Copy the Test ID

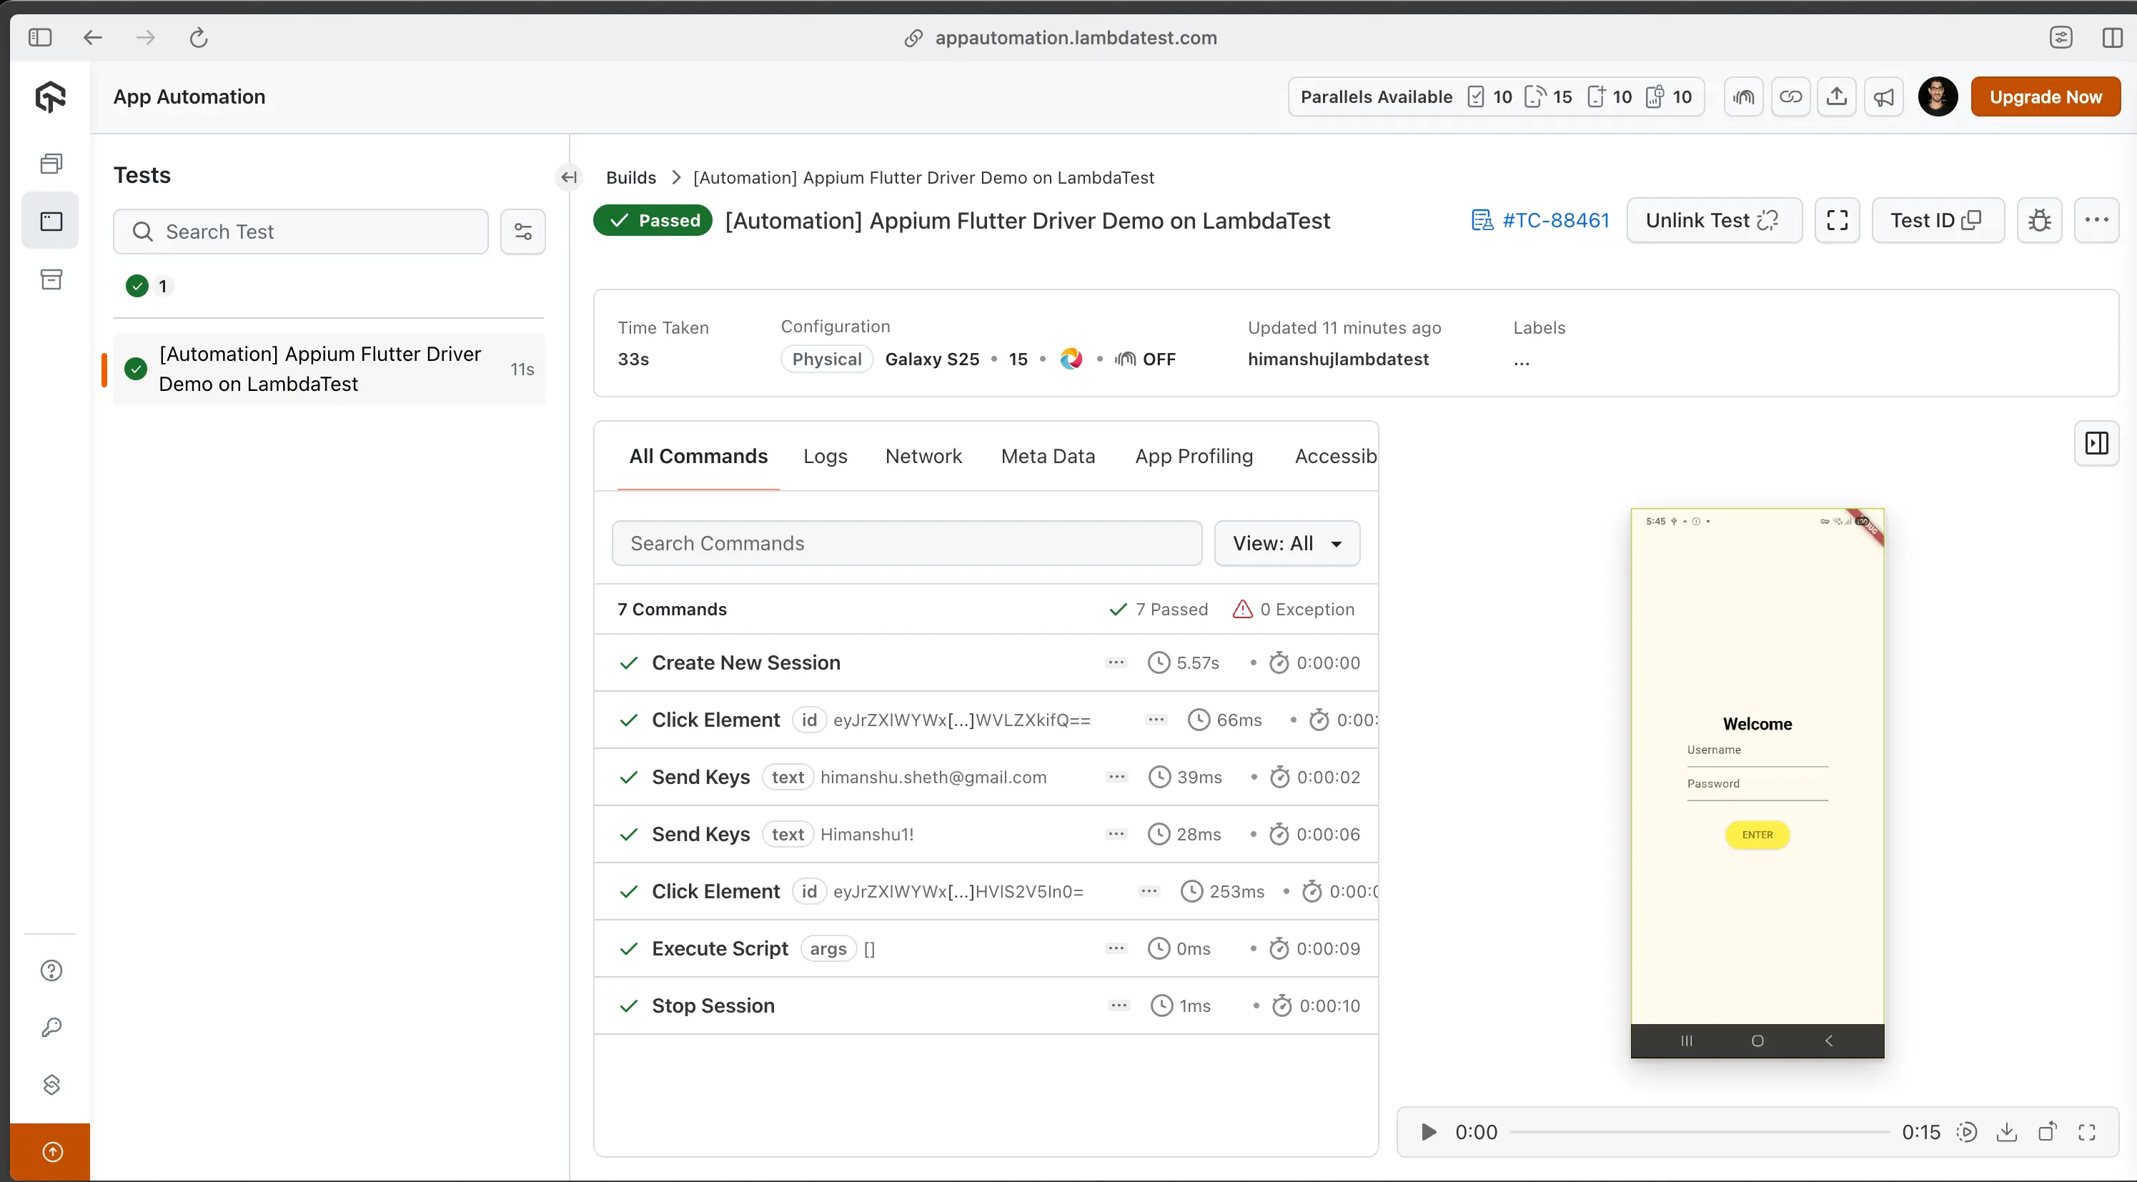[x=1937, y=220]
